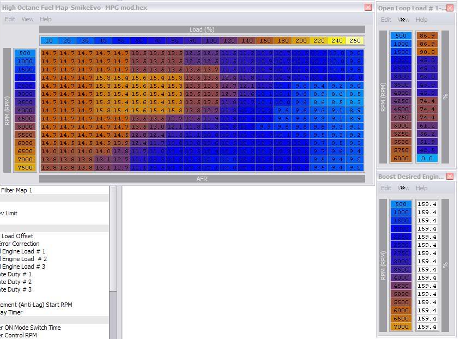
Task: Select RPM header 6500 in Boost Desired table
Action: (x=401, y=318)
